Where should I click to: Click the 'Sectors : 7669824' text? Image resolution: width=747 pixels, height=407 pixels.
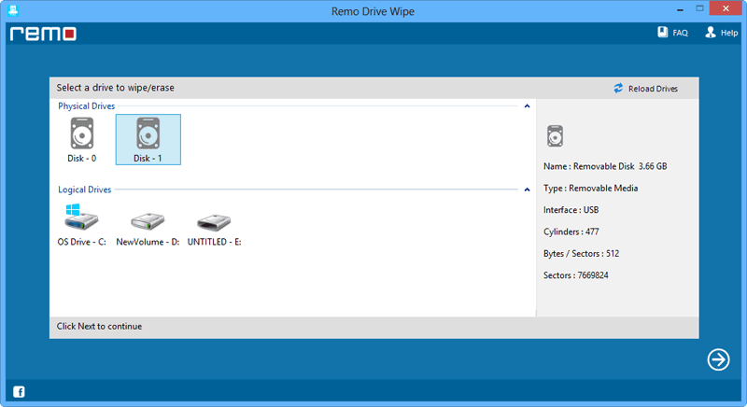tap(575, 275)
